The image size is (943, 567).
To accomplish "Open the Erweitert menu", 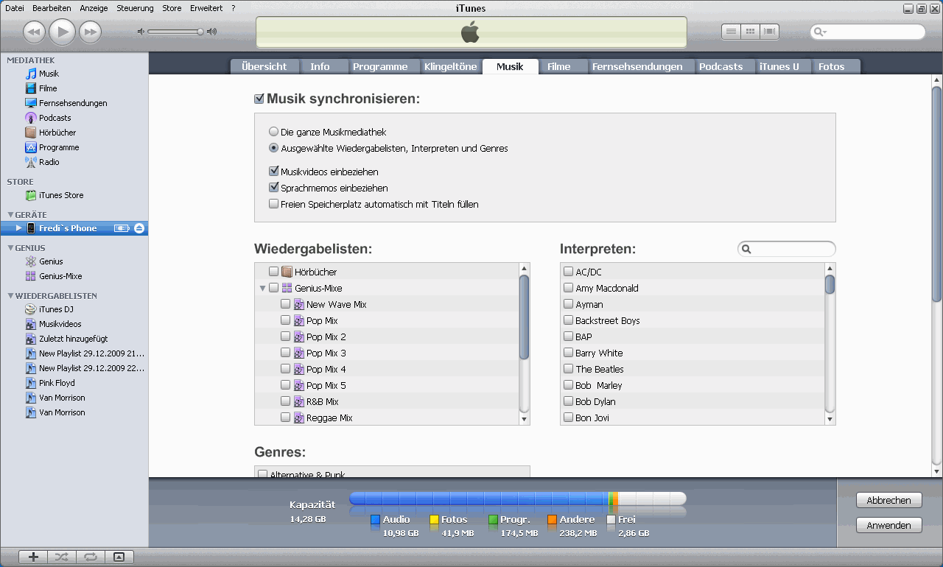I will [x=206, y=8].
